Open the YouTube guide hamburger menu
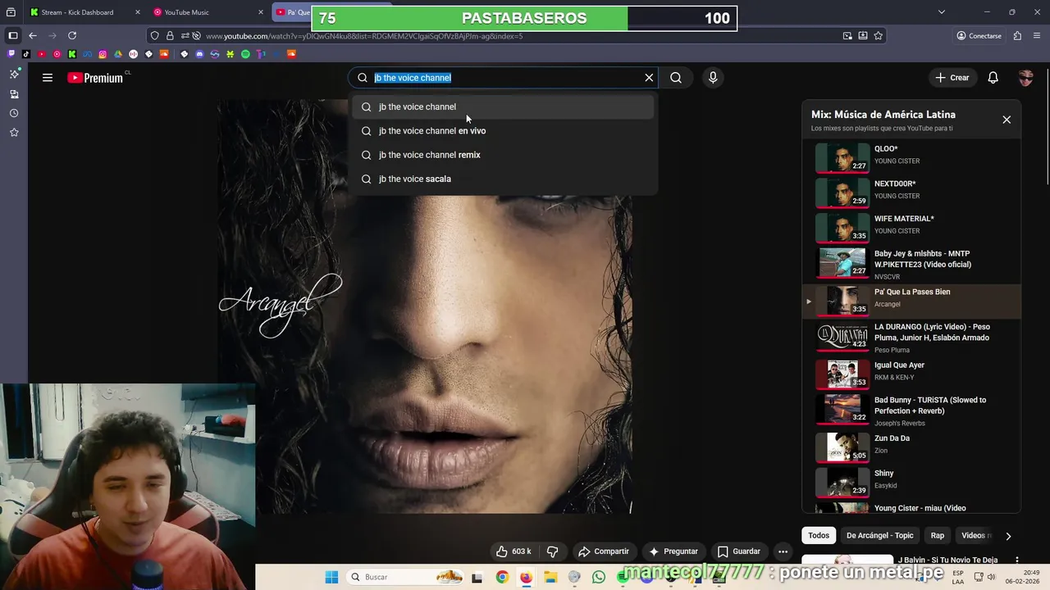The image size is (1050, 590). point(48,78)
